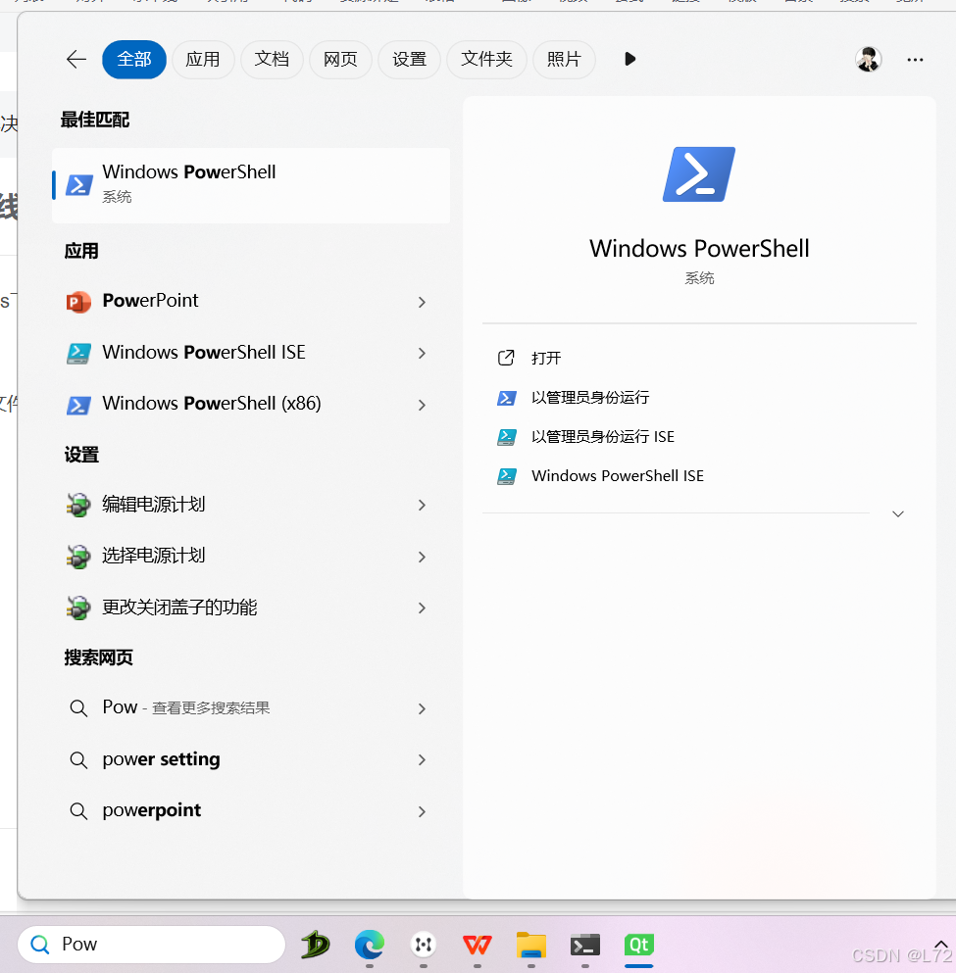Expand the 更改关闭盖子的功能 chevron
This screenshot has width=956, height=973.
coord(423,608)
